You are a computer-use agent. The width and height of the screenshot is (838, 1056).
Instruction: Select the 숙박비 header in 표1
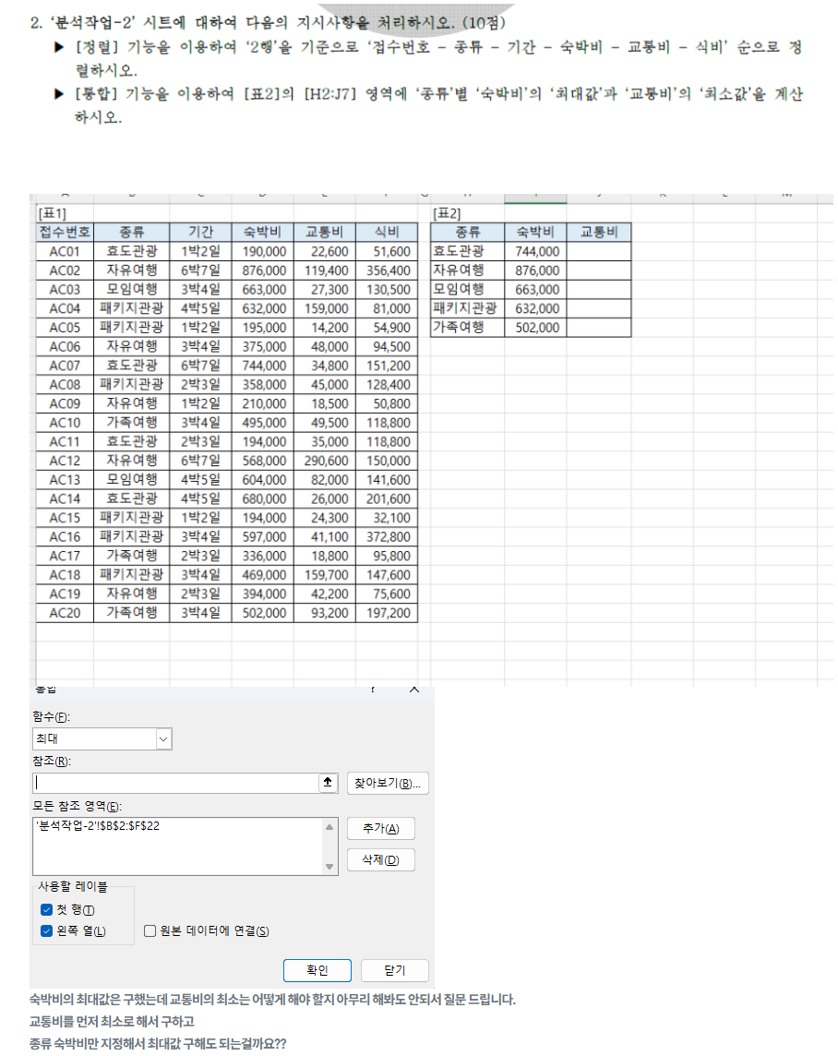(x=262, y=233)
